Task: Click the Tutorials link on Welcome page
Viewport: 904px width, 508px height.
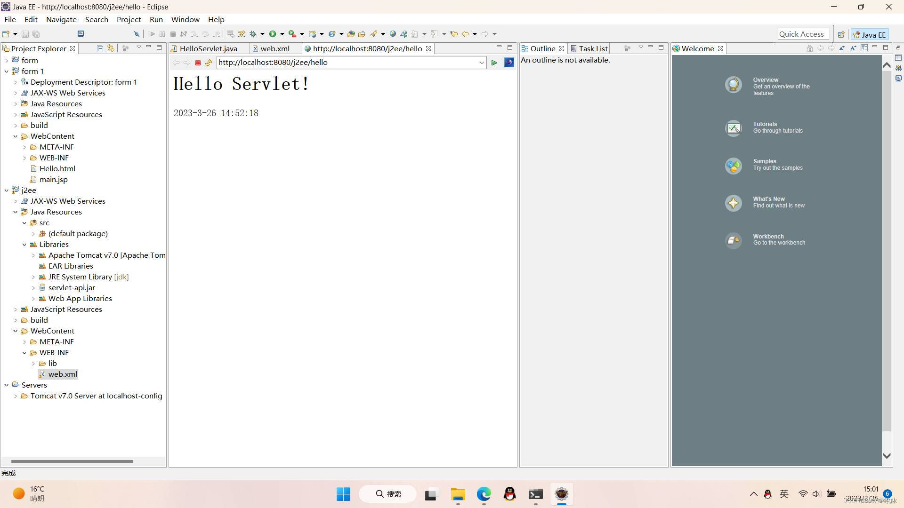Action: coord(765,124)
